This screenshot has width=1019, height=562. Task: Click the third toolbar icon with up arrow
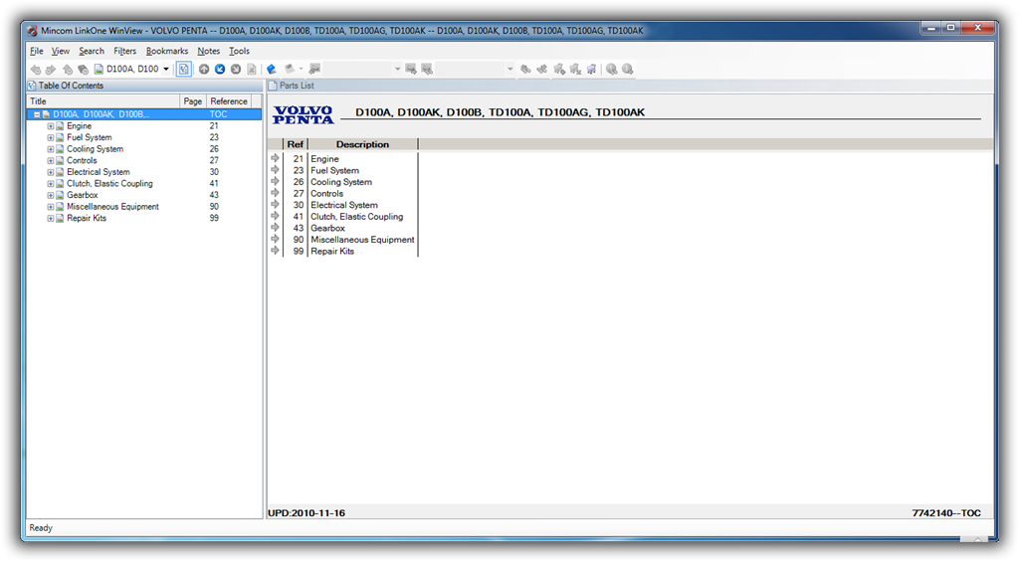pos(67,69)
